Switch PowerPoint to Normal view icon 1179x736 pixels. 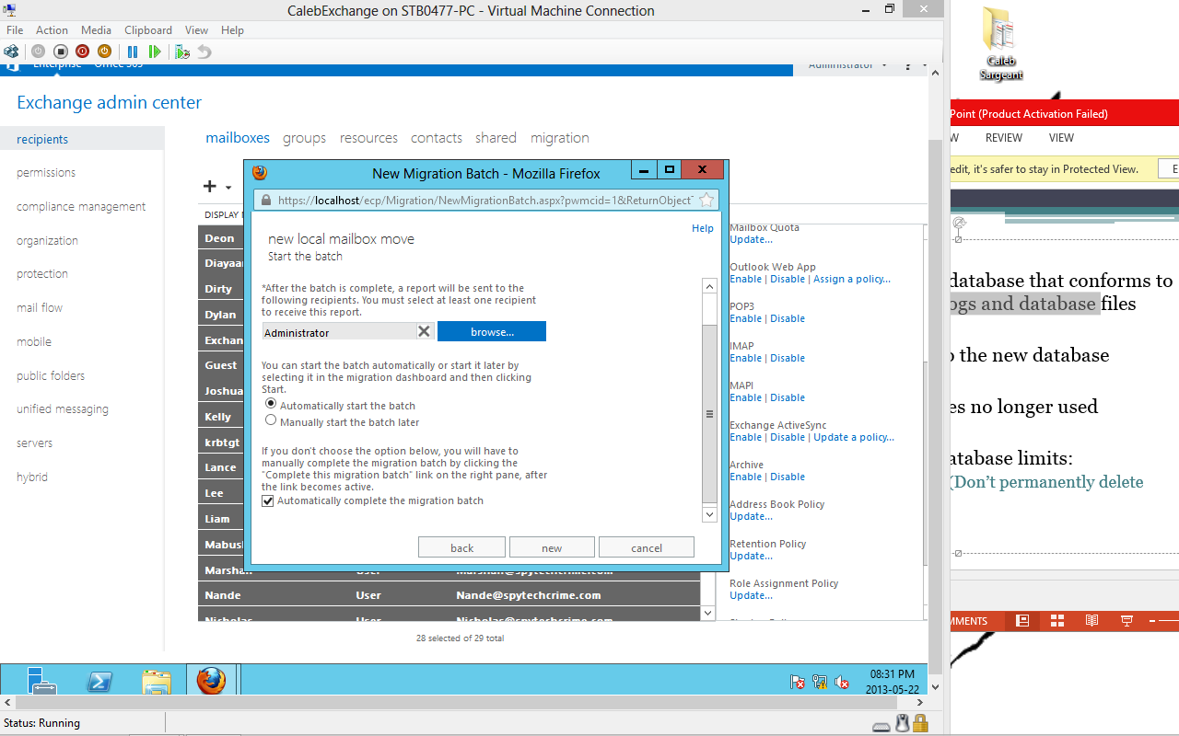tap(1021, 621)
